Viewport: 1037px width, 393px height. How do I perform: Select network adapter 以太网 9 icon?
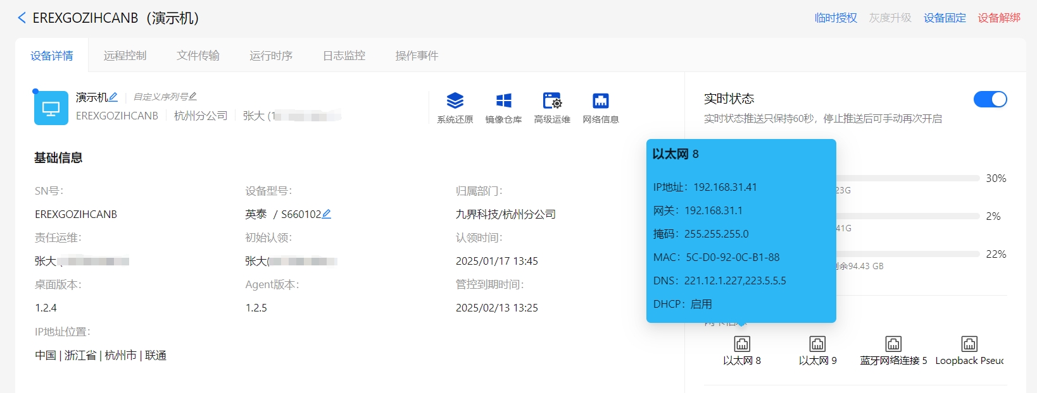(x=818, y=344)
